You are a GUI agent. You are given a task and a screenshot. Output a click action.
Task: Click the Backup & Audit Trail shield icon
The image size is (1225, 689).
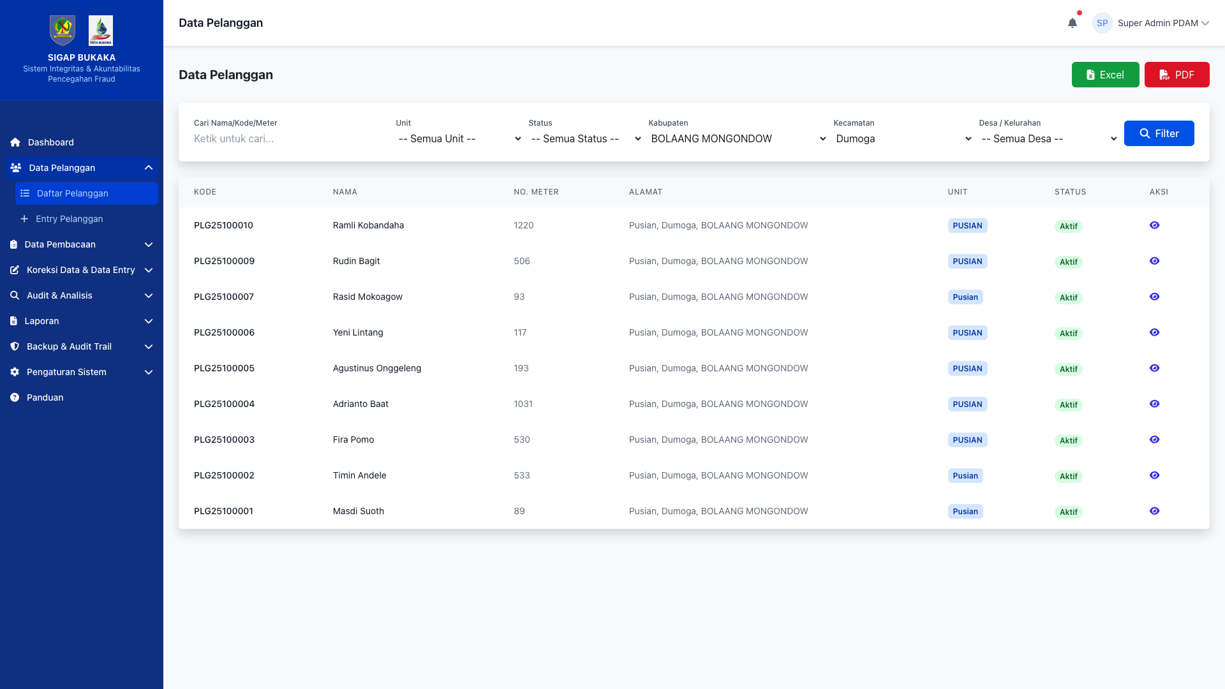point(15,346)
